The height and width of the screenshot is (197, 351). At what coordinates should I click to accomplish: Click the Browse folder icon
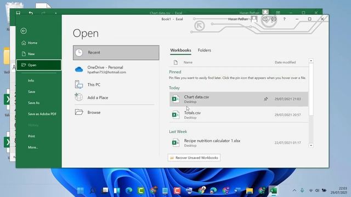click(79, 112)
